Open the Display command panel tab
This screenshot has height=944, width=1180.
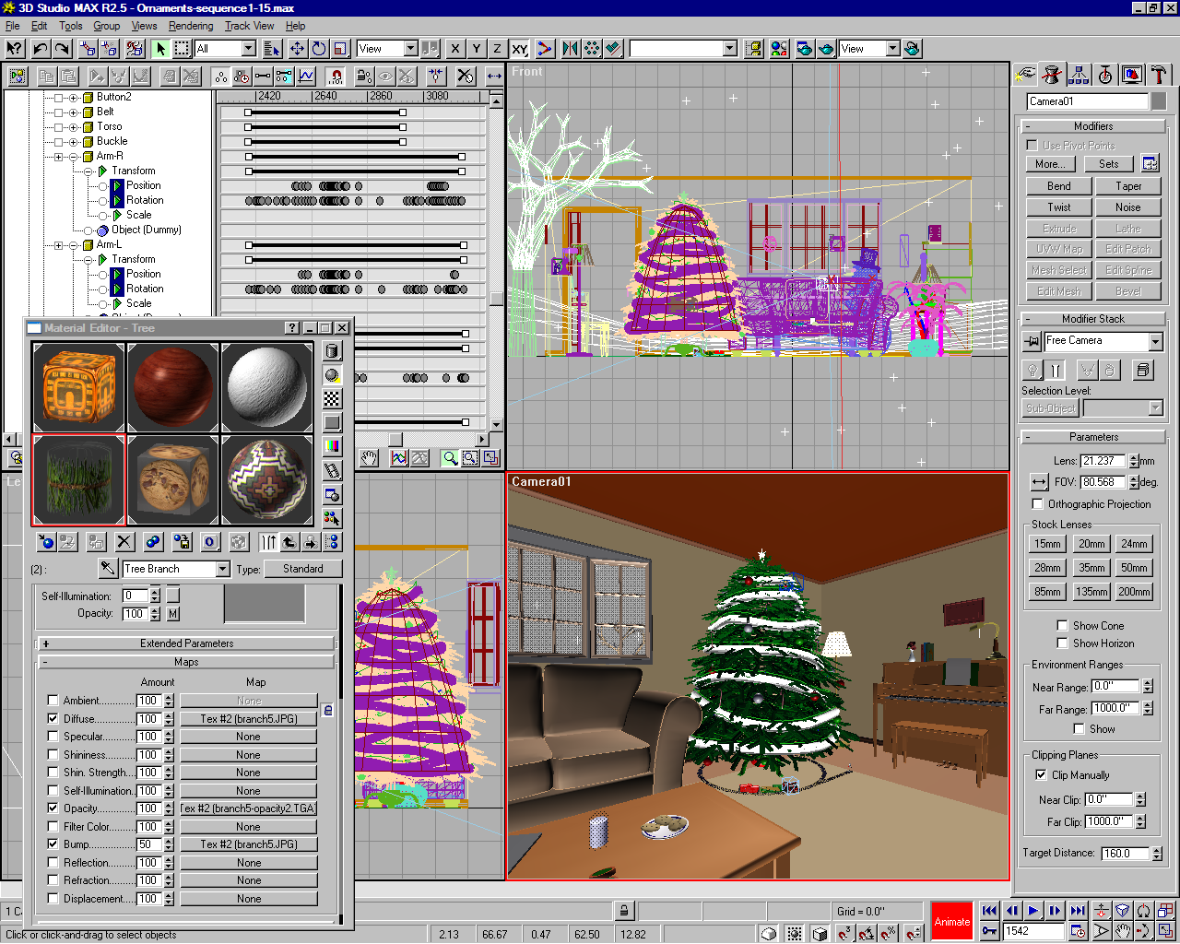[1132, 75]
